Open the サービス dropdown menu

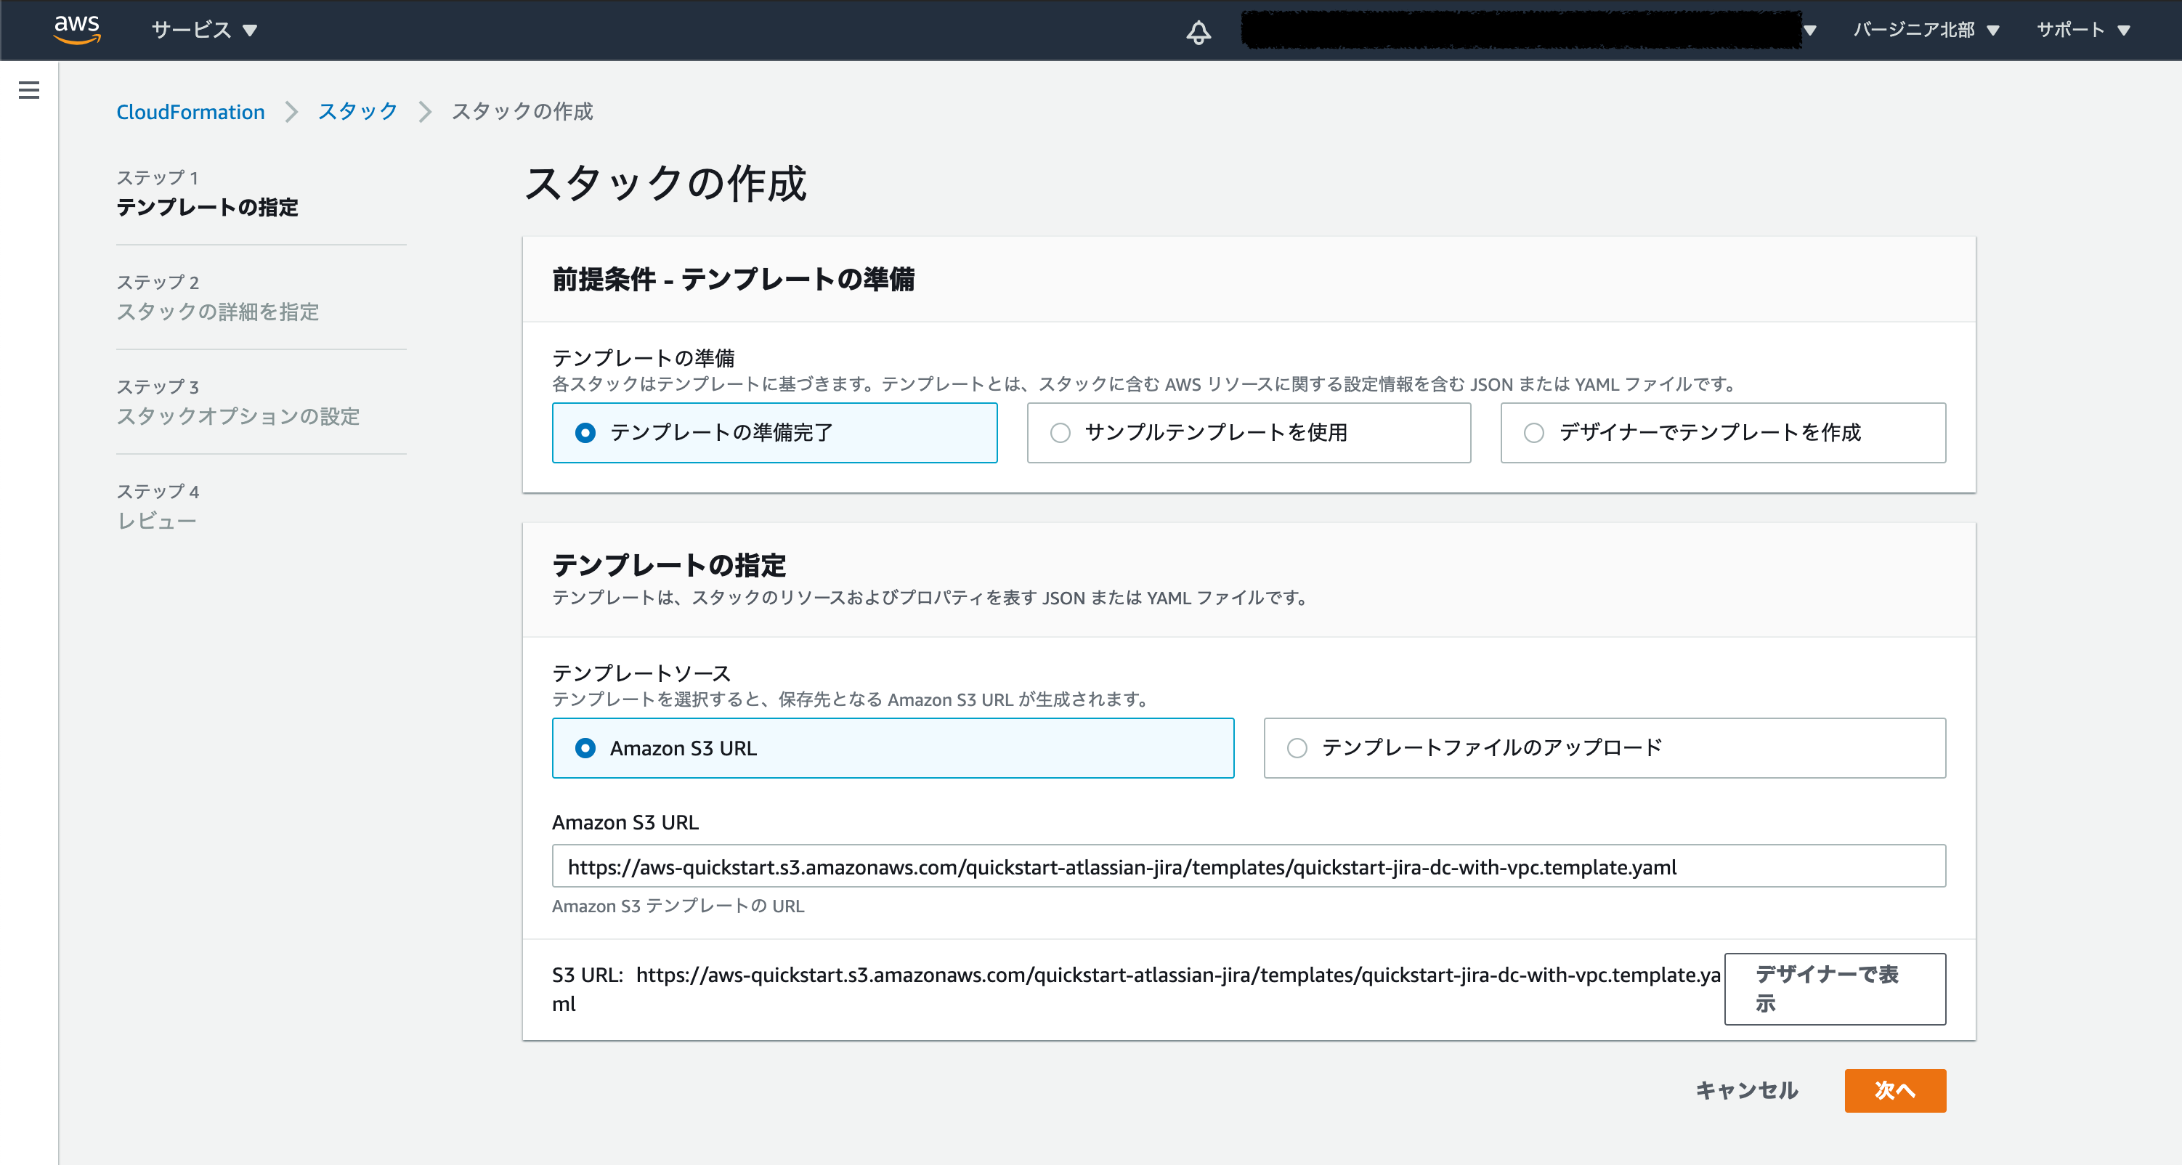click(203, 30)
